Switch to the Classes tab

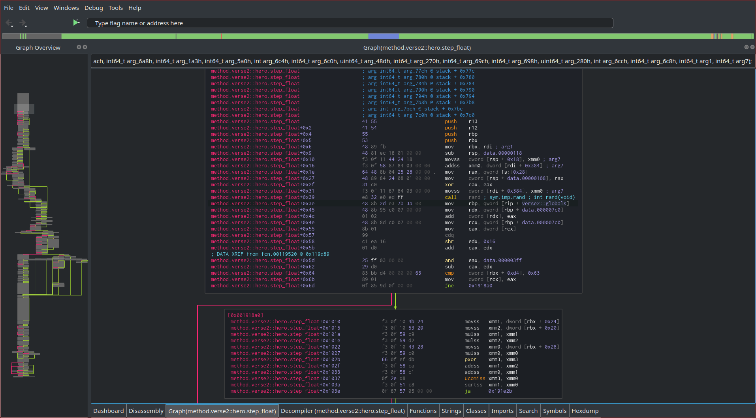click(476, 411)
